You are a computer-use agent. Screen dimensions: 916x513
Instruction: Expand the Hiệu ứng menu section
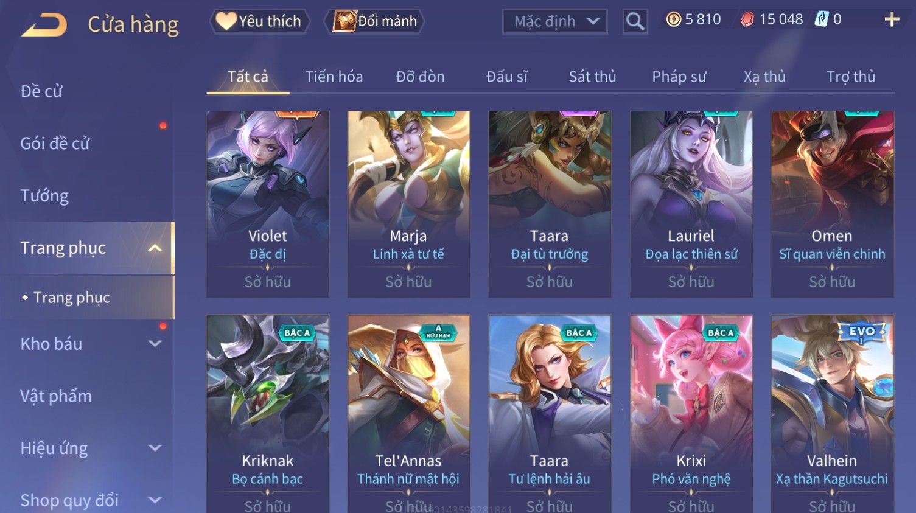click(x=155, y=448)
